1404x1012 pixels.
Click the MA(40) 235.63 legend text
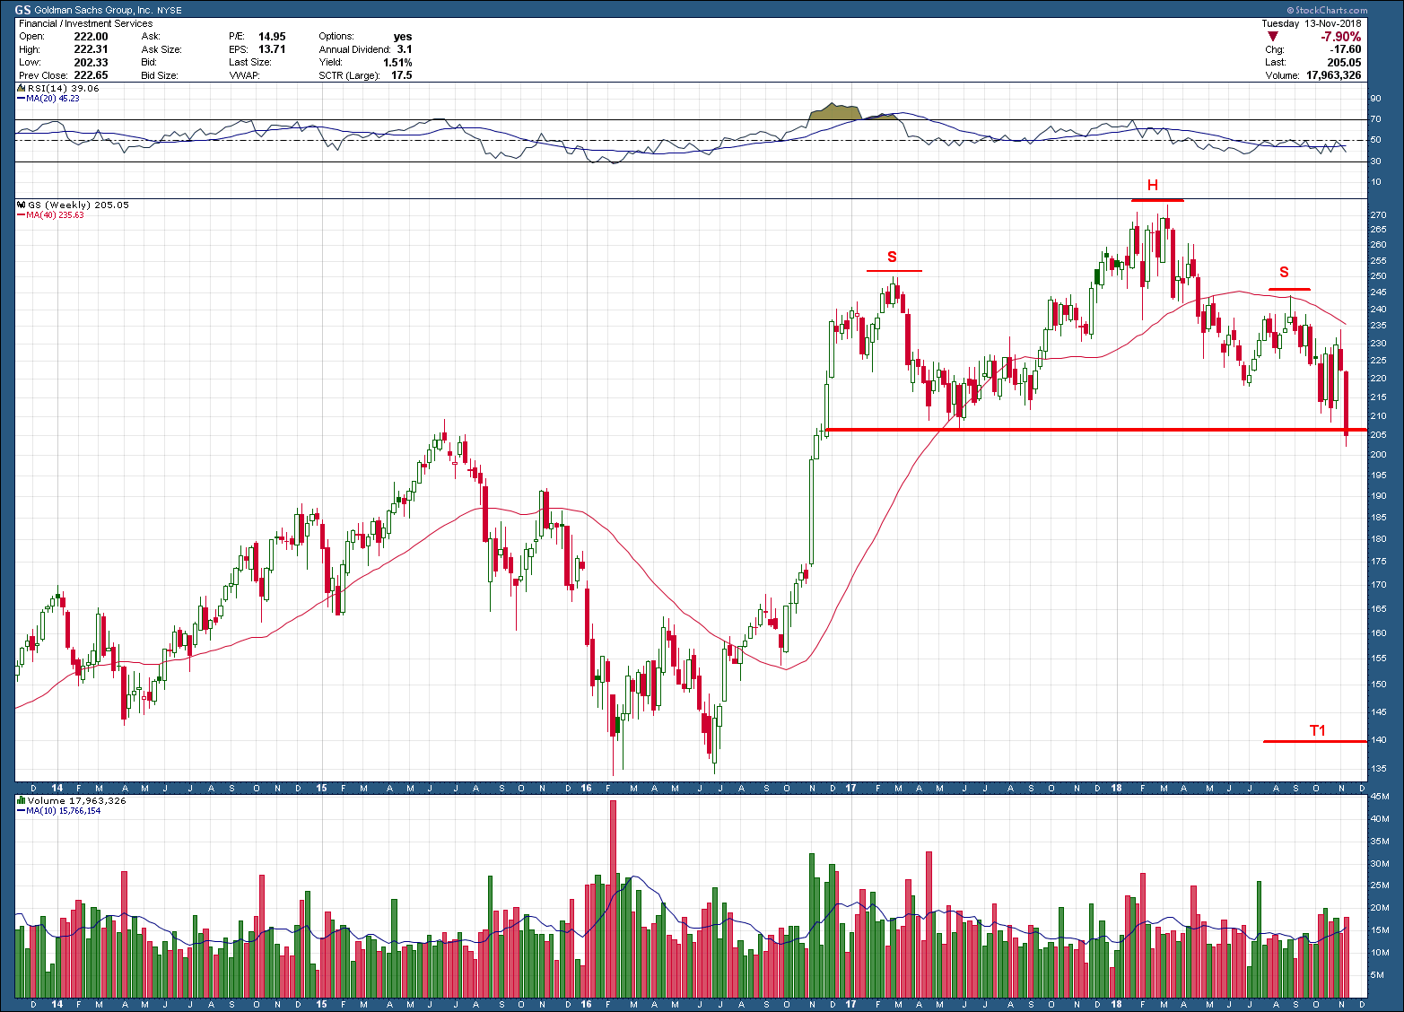(55, 215)
